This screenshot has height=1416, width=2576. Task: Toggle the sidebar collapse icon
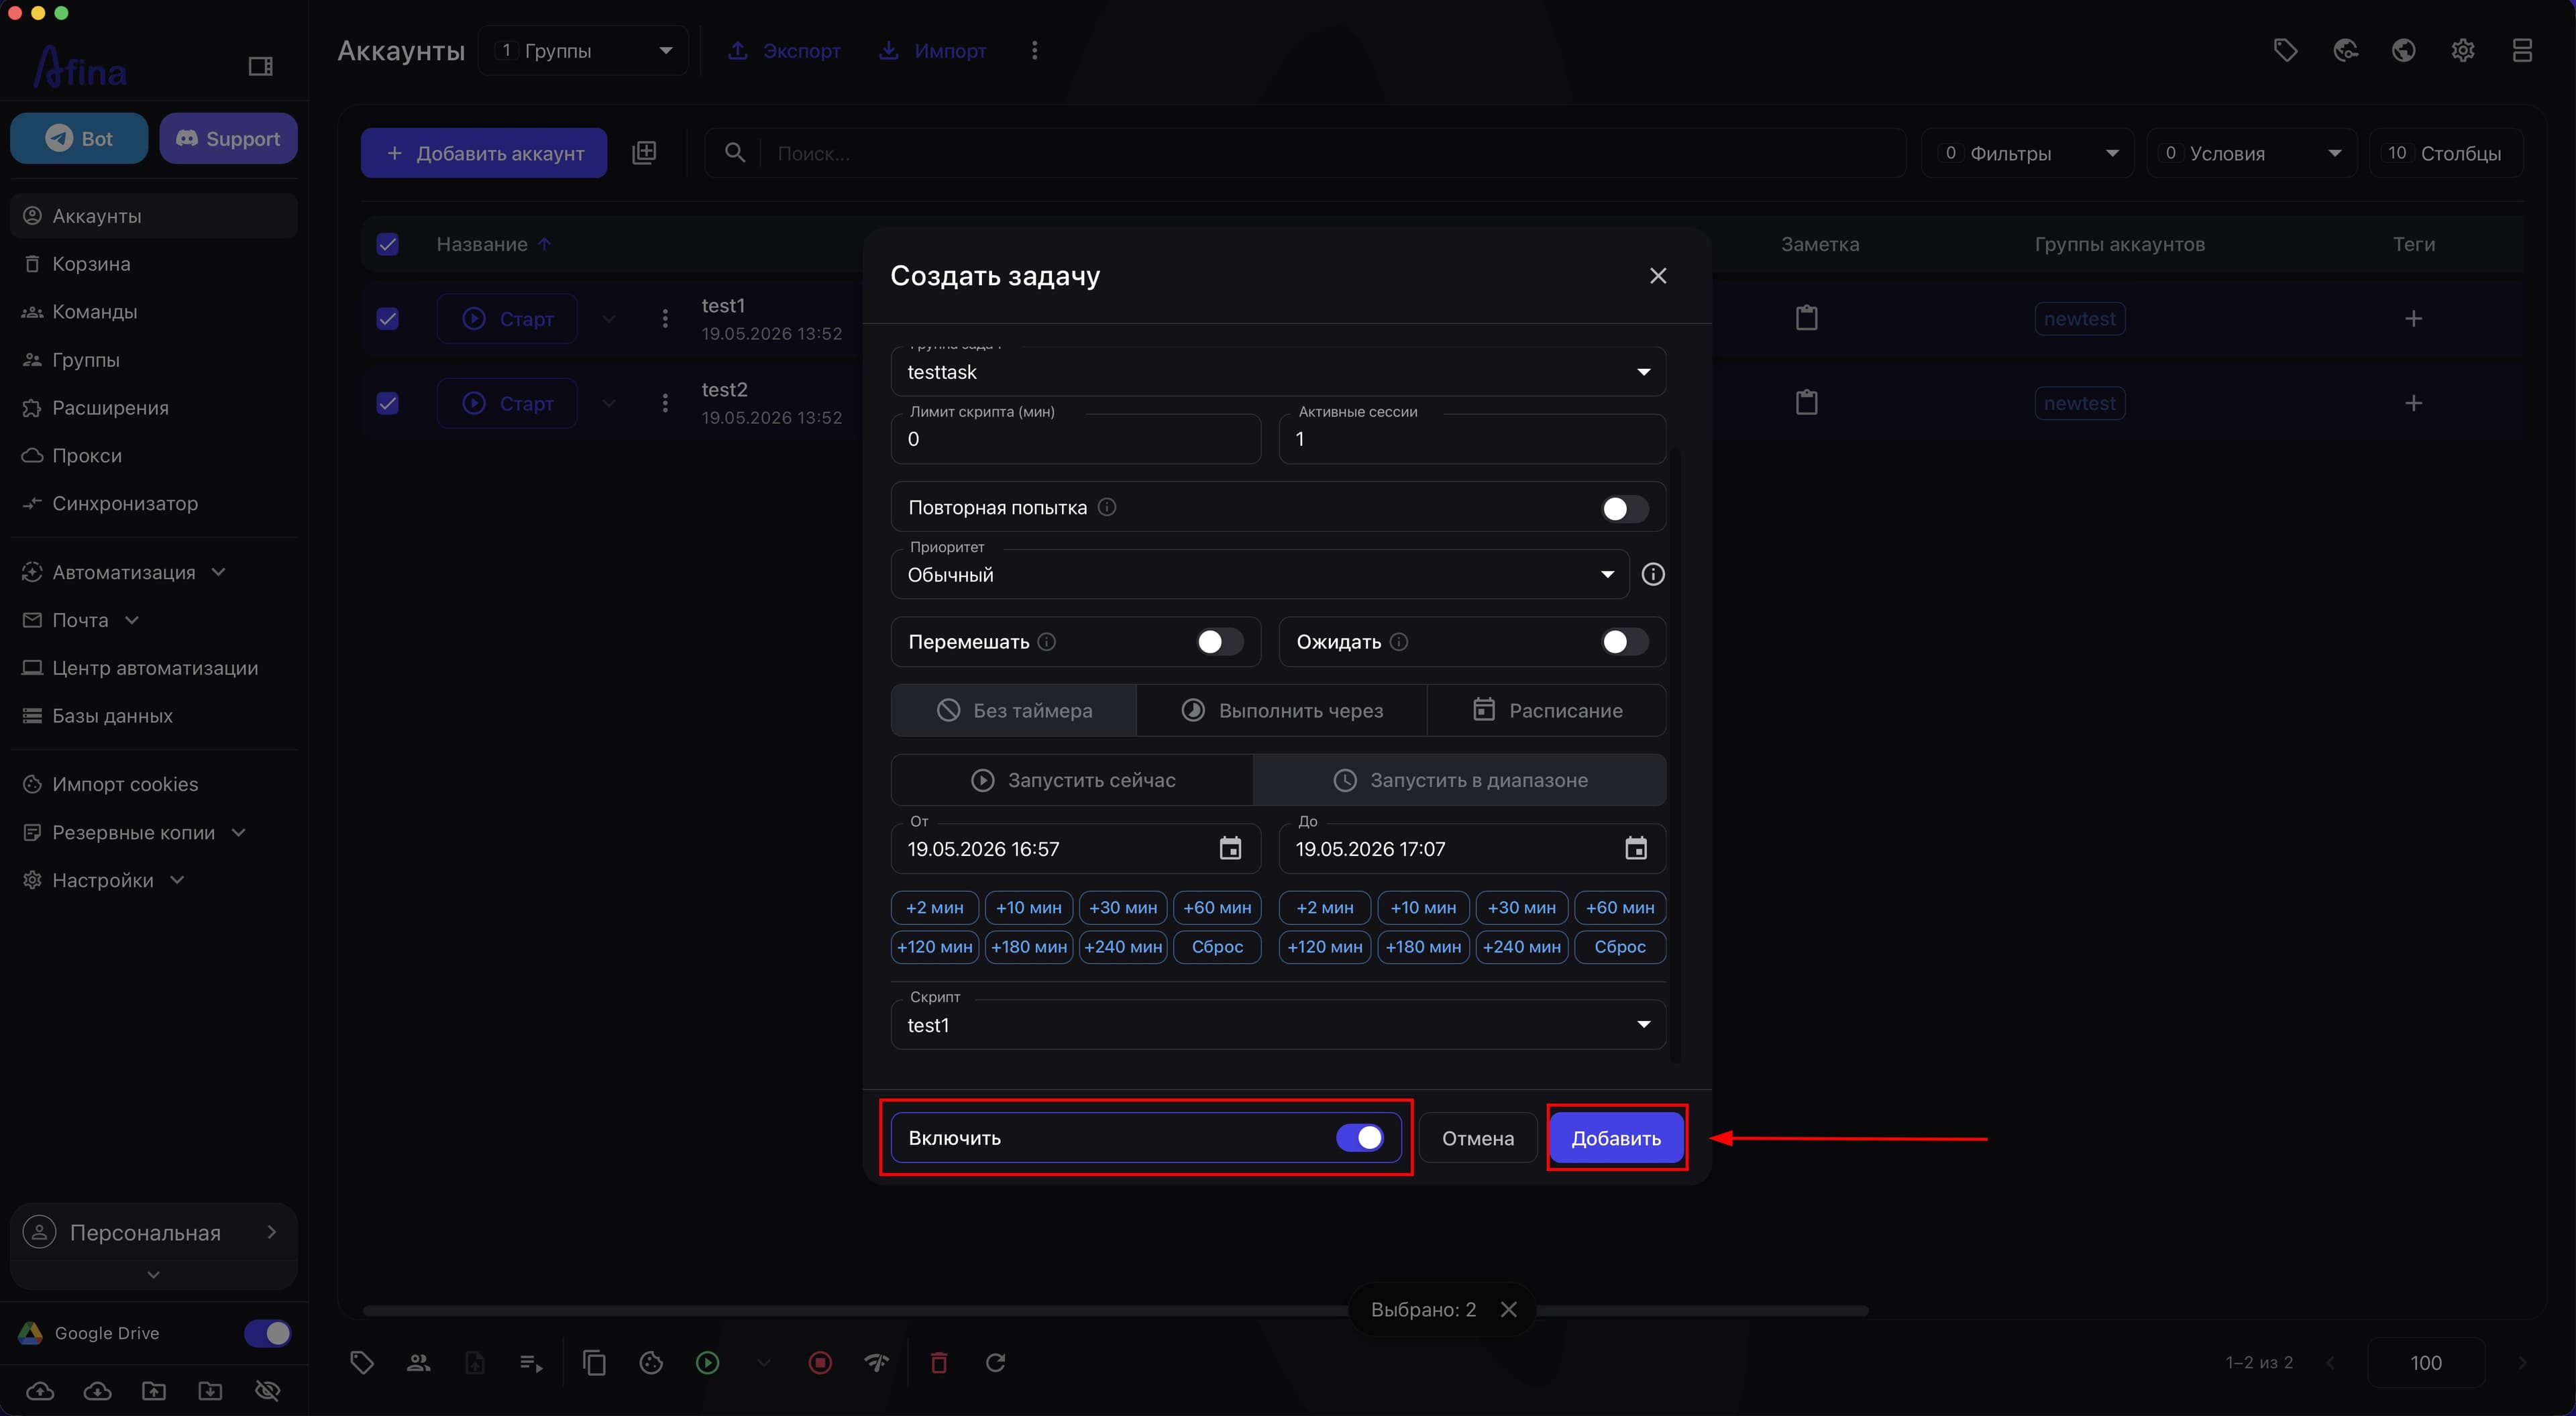coord(260,66)
